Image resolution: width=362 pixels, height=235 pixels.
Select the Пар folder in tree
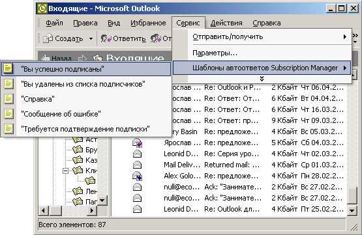point(85,202)
